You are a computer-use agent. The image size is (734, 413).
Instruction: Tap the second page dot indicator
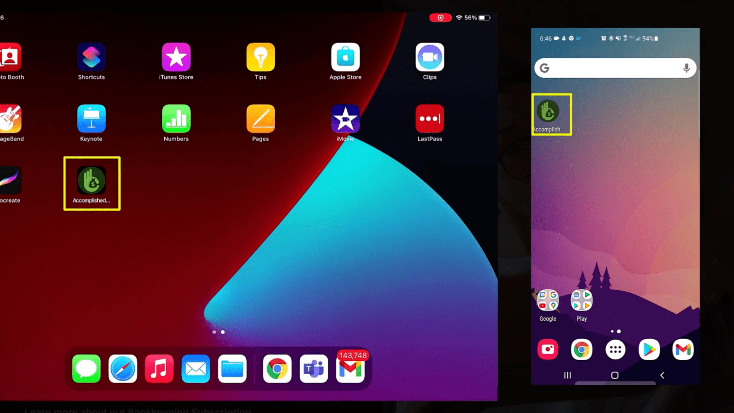[222, 331]
